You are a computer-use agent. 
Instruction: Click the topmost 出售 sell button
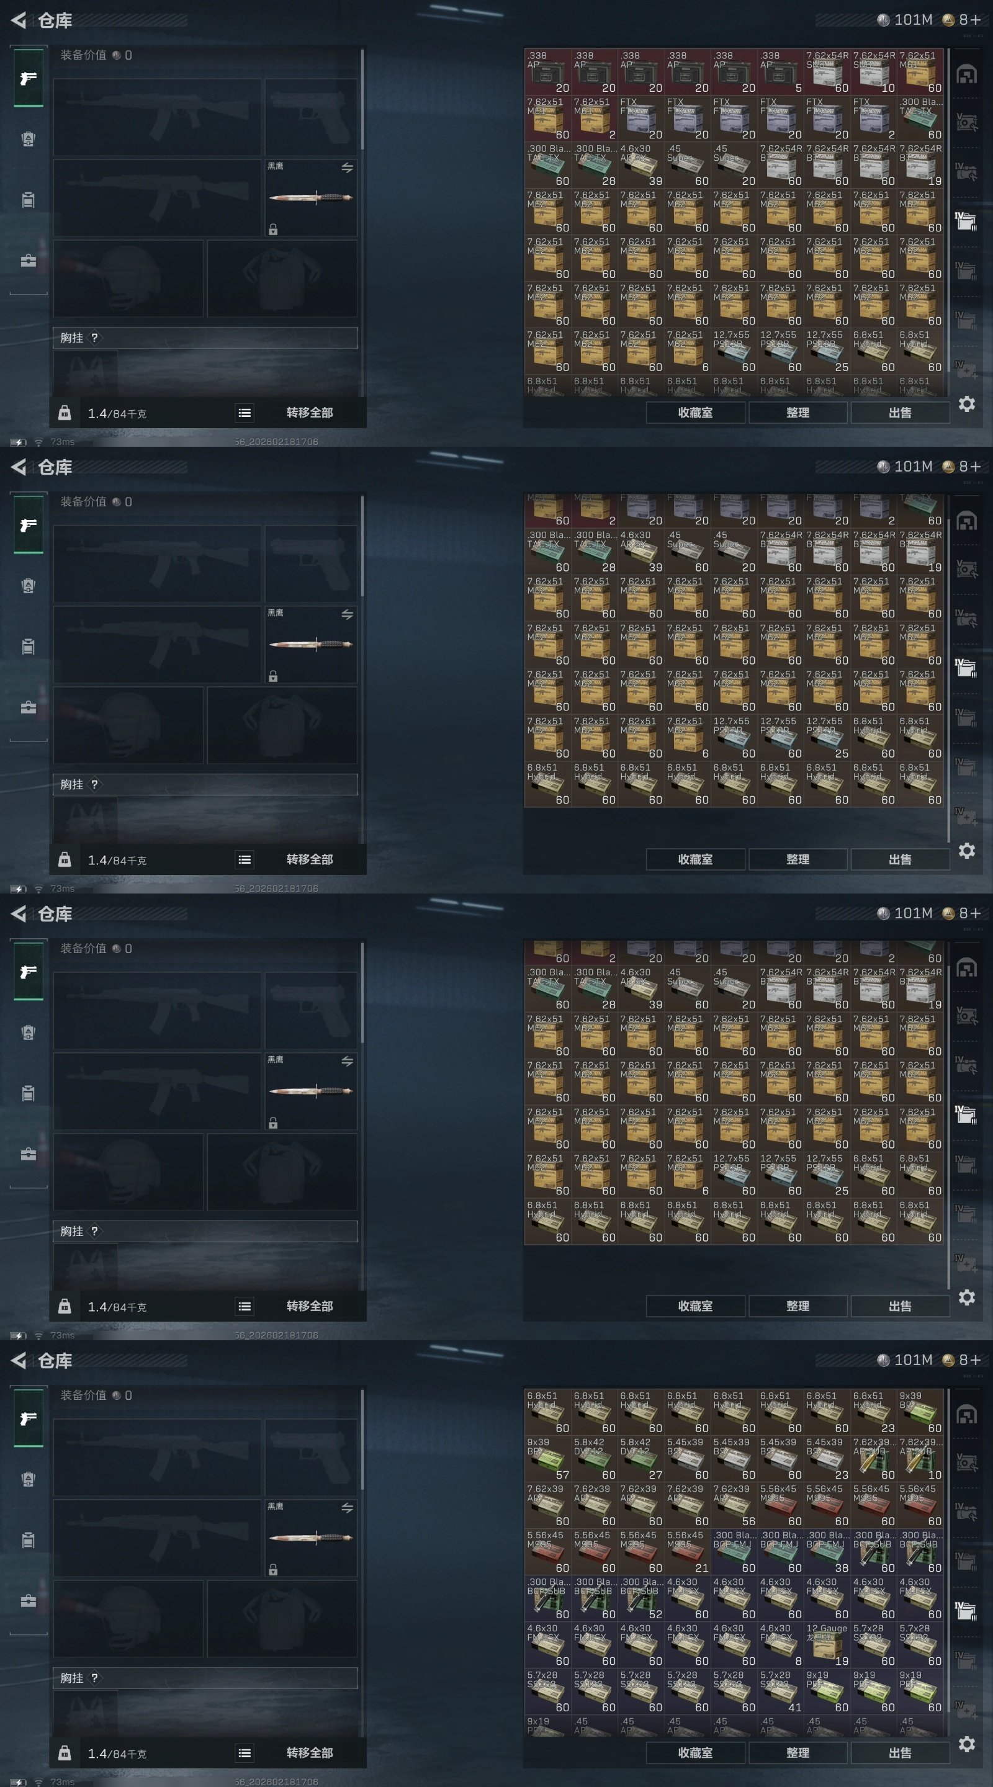[x=900, y=413]
